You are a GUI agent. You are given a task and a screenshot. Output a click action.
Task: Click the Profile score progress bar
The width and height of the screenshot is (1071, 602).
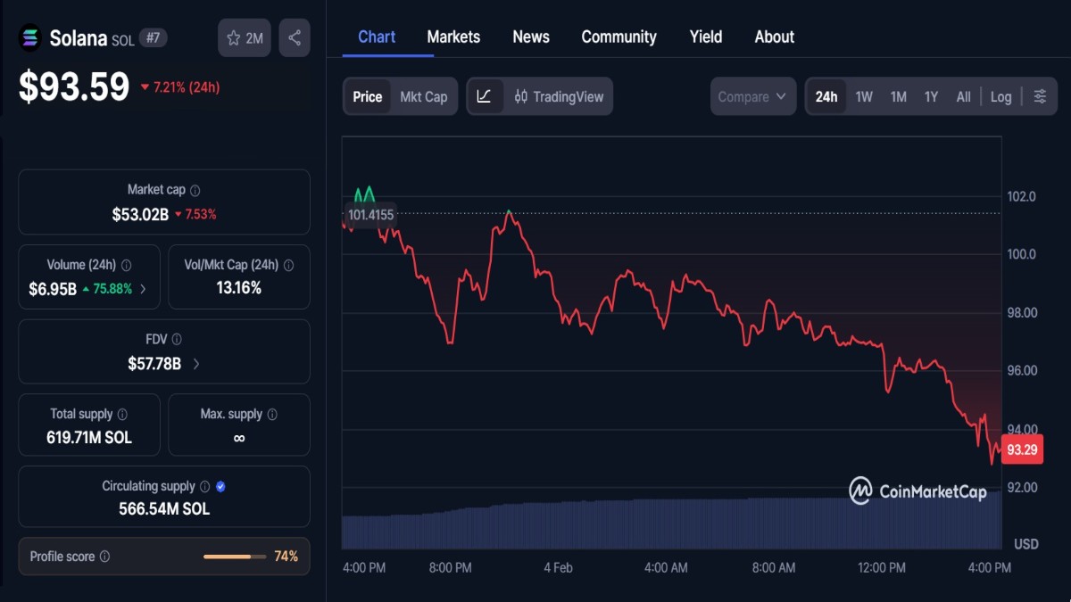[x=235, y=556]
